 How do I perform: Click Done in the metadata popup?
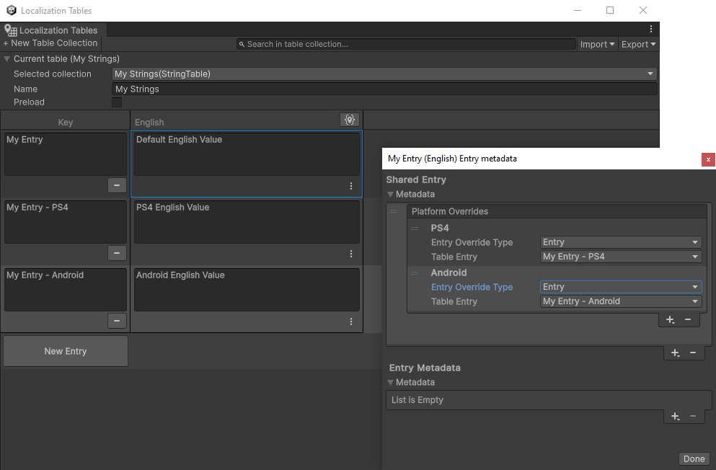pos(694,459)
